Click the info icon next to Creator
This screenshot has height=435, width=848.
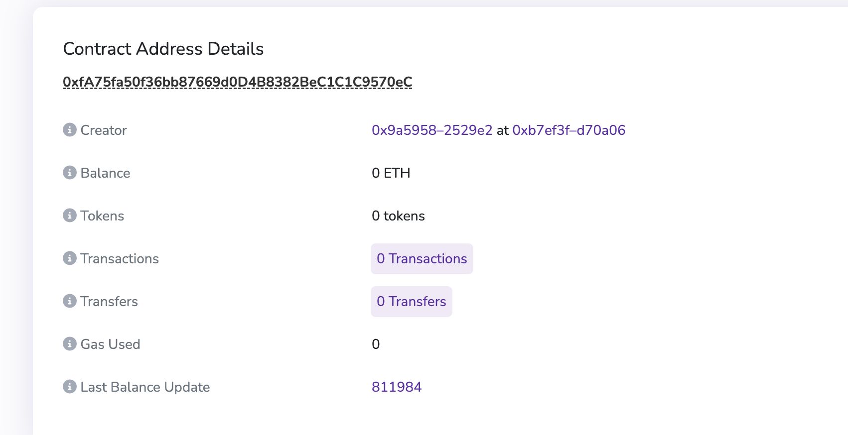[69, 130]
